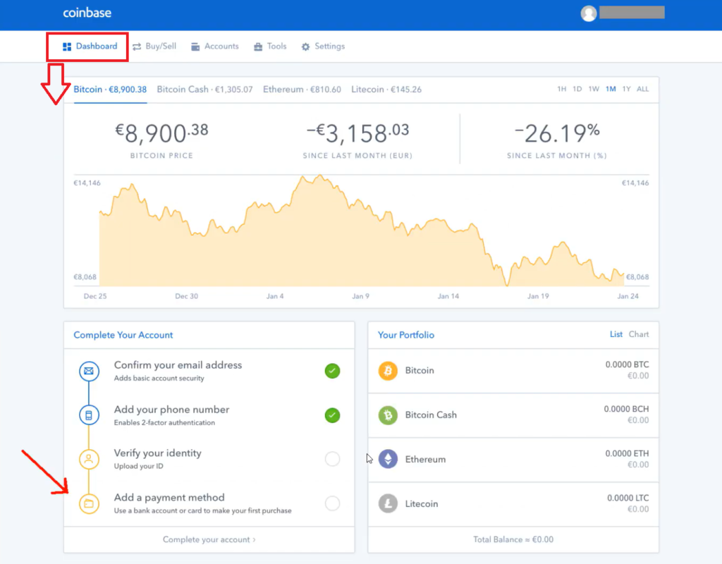This screenshot has height=564, width=722.
Task: Click the email envelope step icon
Action: (x=89, y=371)
